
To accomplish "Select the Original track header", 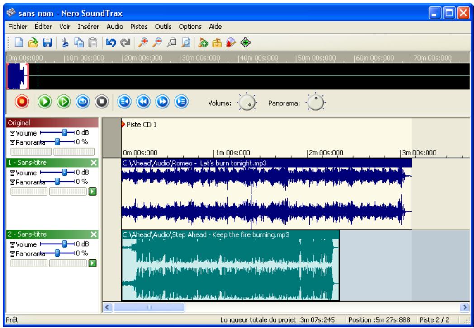I will tap(52, 123).
